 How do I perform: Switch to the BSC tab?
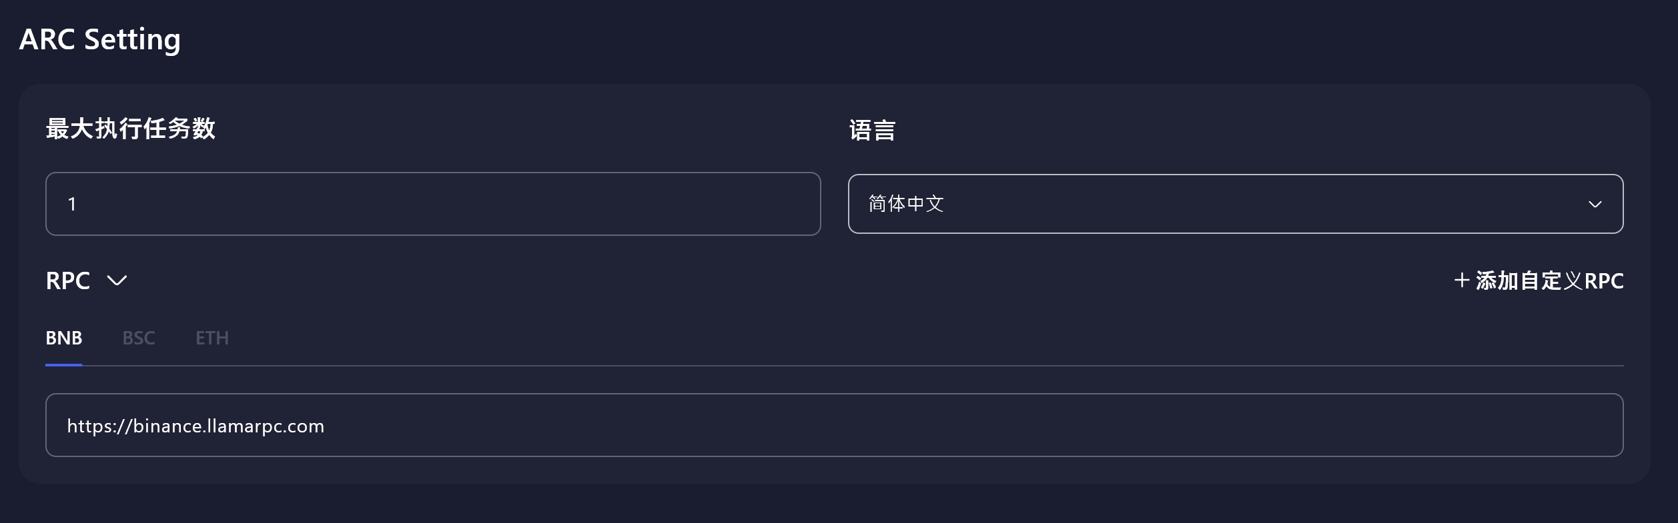coord(139,338)
